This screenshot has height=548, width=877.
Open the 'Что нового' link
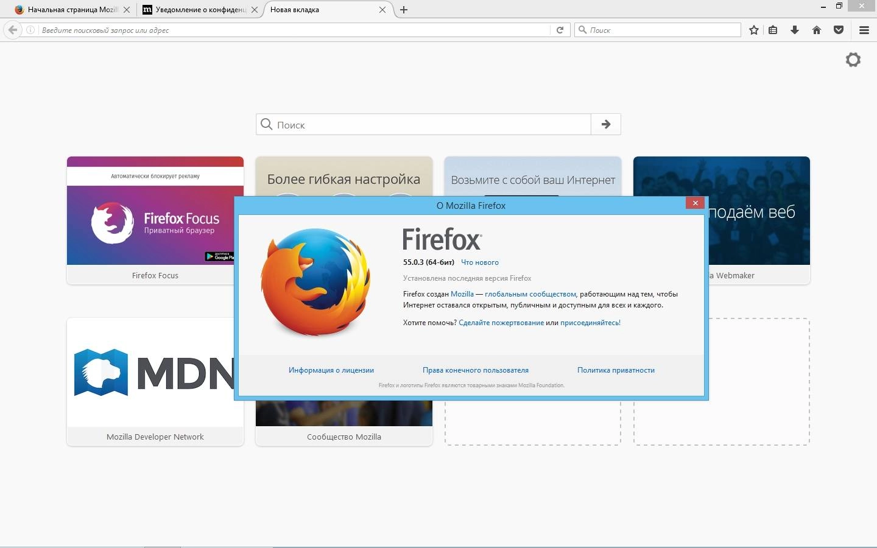pos(480,262)
